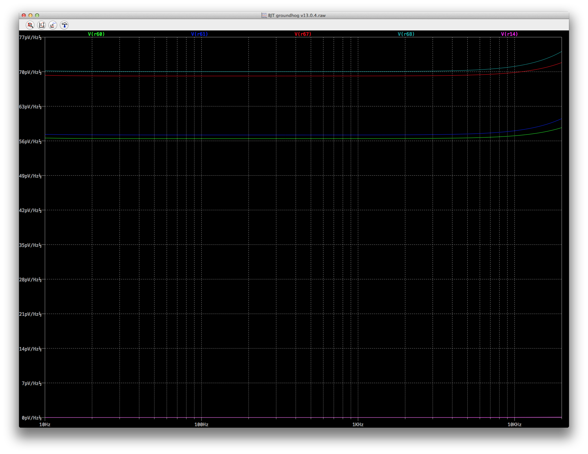Click the window title BJT groundhog v13.0.4.raw
This screenshot has width=588, height=454.
pyautogui.click(x=297, y=15)
